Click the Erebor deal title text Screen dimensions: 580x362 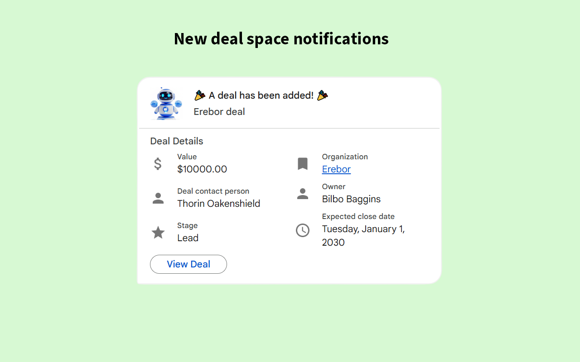tap(219, 111)
